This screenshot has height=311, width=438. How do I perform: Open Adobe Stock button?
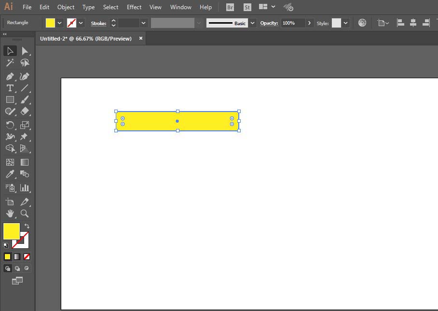tap(247, 7)
